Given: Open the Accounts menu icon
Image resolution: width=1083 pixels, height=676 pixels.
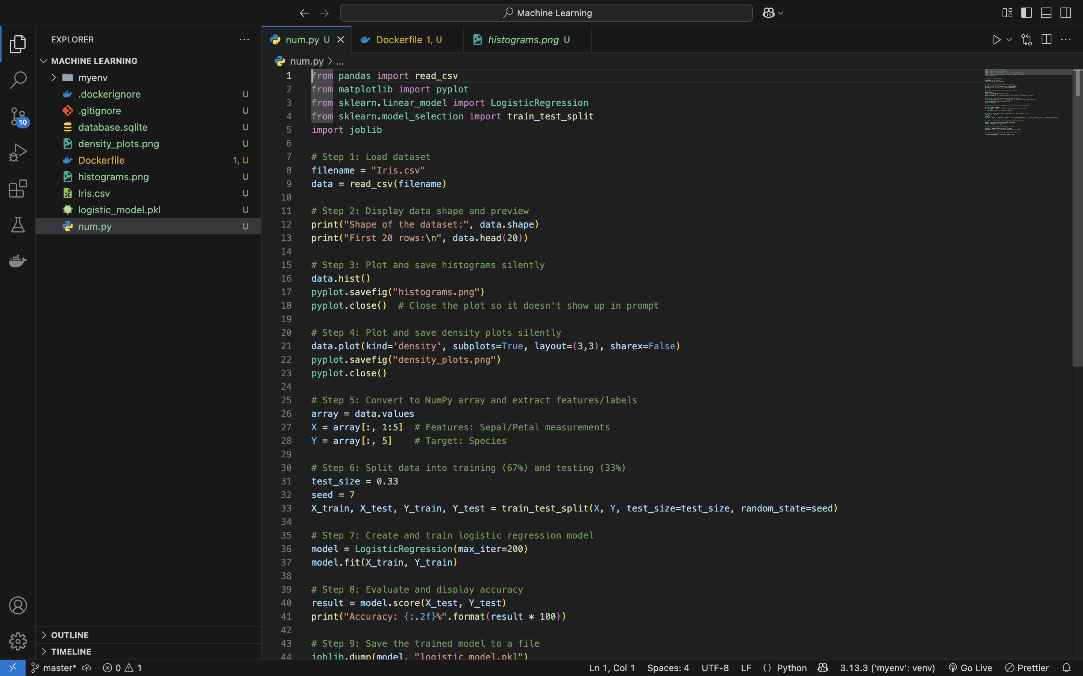Looking at the screenshot, I should 18,605.
